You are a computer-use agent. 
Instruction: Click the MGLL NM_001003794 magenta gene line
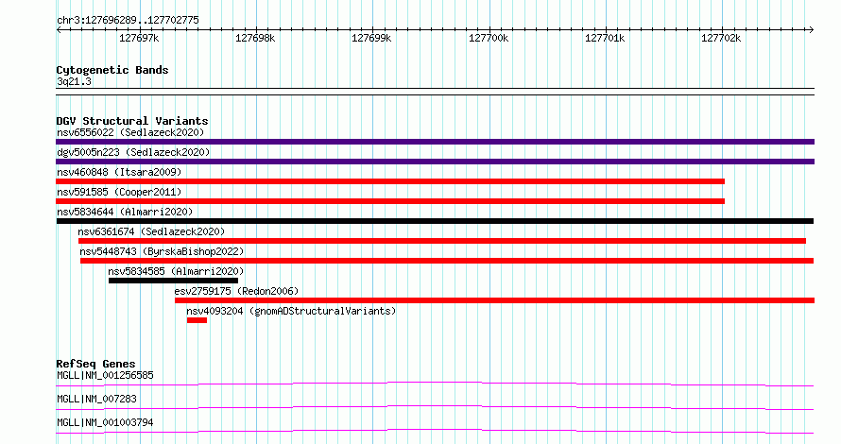[435, 431]
